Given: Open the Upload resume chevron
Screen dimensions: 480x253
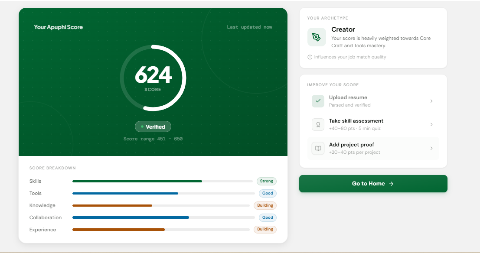Looking at the screenshot, I should click(431, 101).
